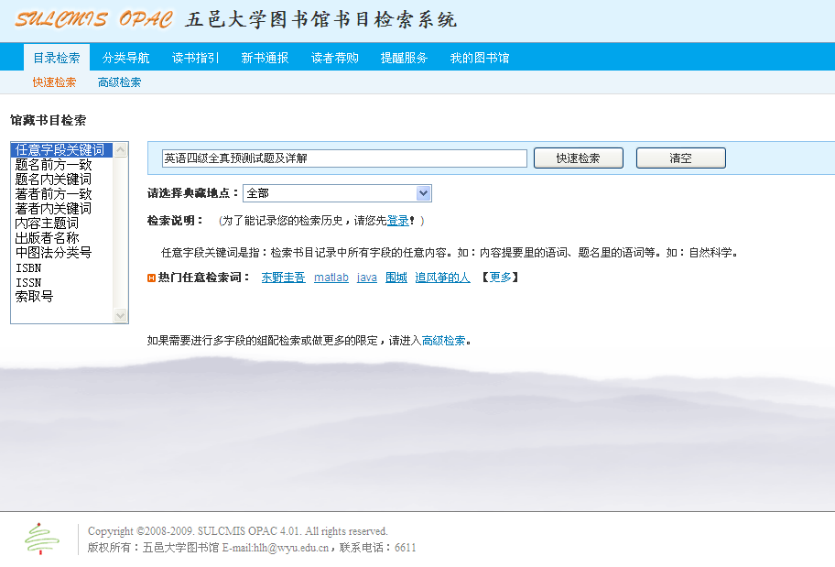Screen dimensions: 835x567
Task: Open the 典藏地点 dropdown showing 全部
Action: pyautogui.click(x=337, y=193)
